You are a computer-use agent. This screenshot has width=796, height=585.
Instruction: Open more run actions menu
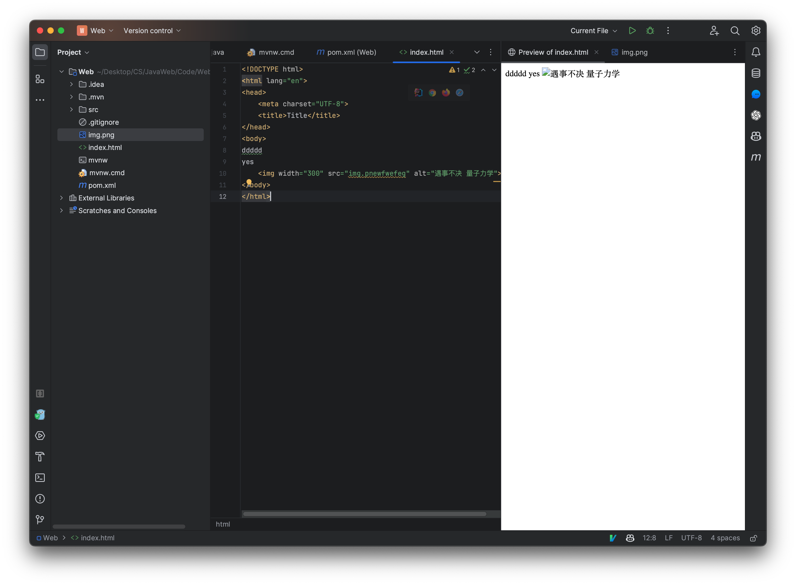[x=668, y=31]
